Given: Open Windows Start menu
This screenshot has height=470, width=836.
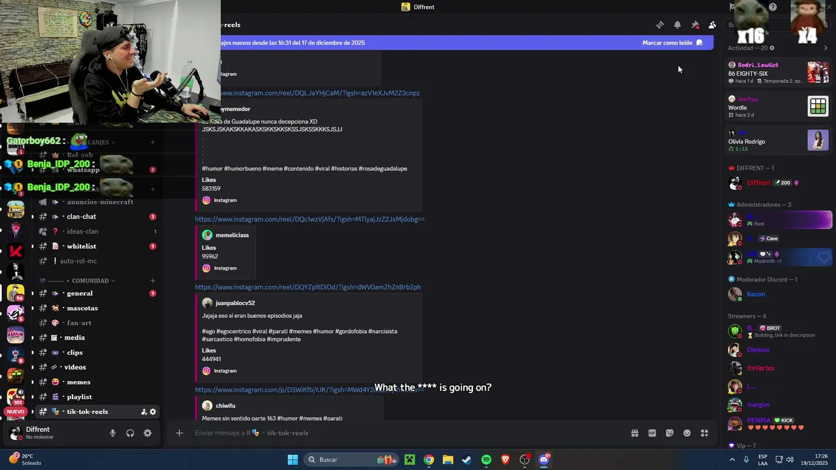Looking at the screenshot, I should click(x=293, y=460).
